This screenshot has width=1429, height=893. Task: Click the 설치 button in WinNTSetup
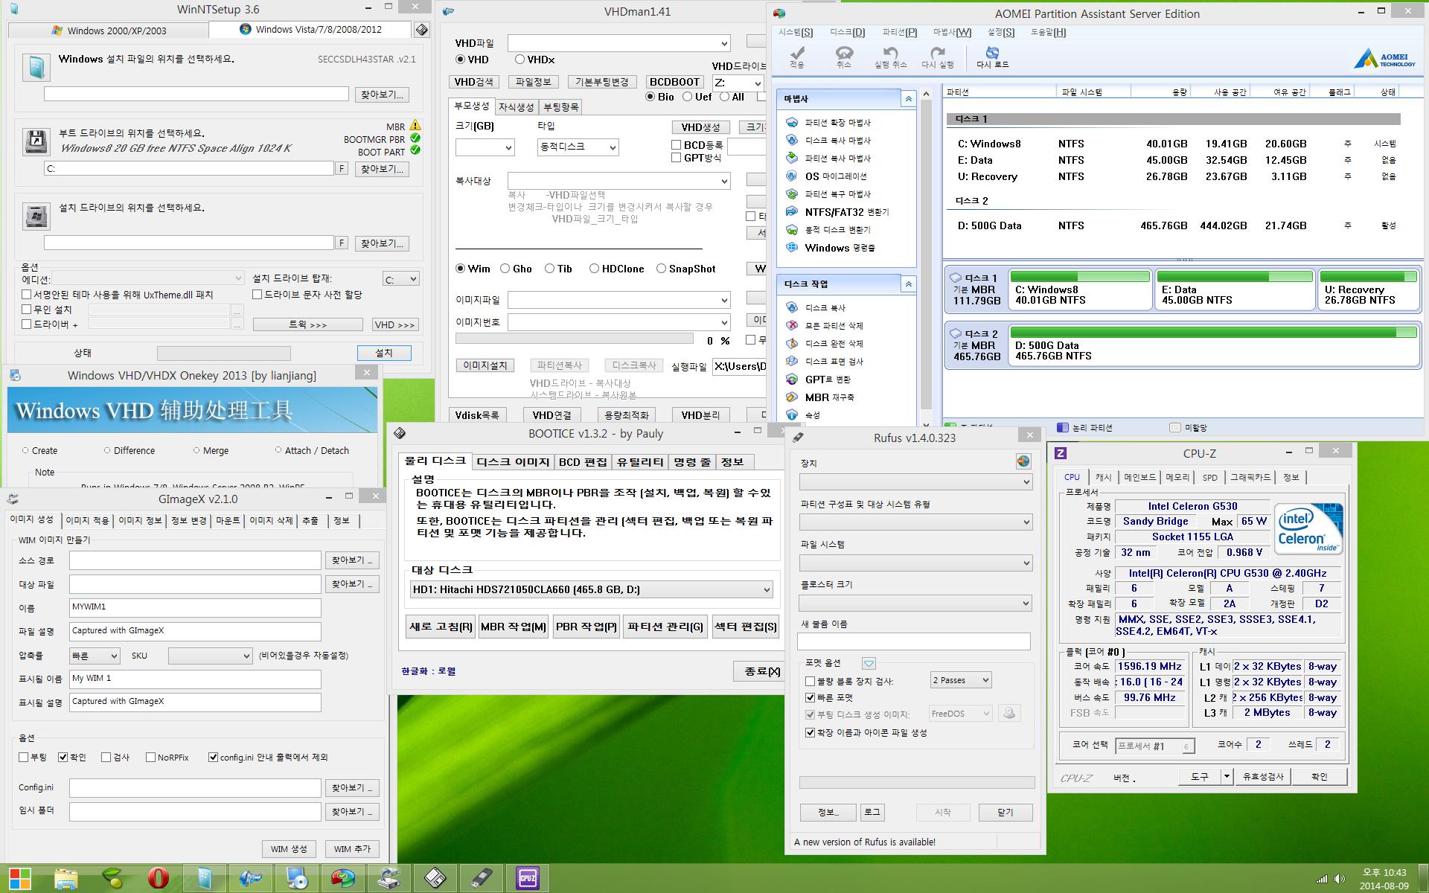[383, 353]
